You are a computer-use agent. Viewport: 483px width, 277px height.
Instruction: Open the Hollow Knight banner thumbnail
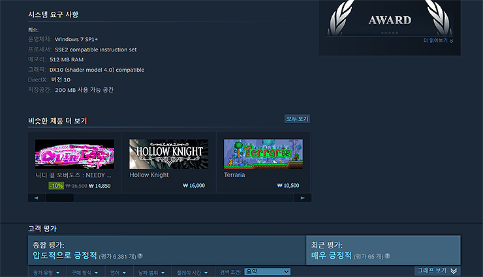click(169, 154)
